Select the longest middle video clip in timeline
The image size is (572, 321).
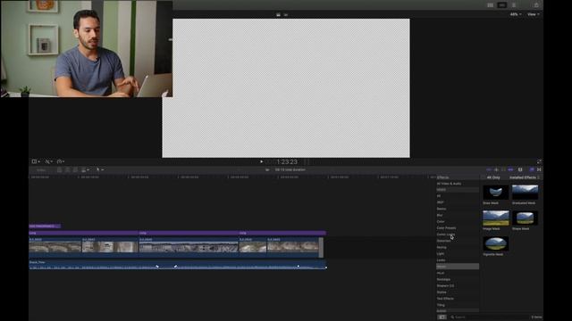[x=189, y=247]
